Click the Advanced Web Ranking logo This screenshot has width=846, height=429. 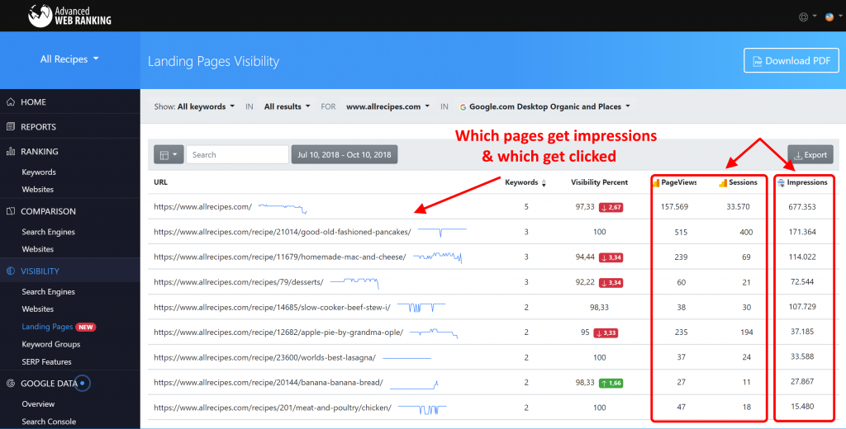click(69, 16)
